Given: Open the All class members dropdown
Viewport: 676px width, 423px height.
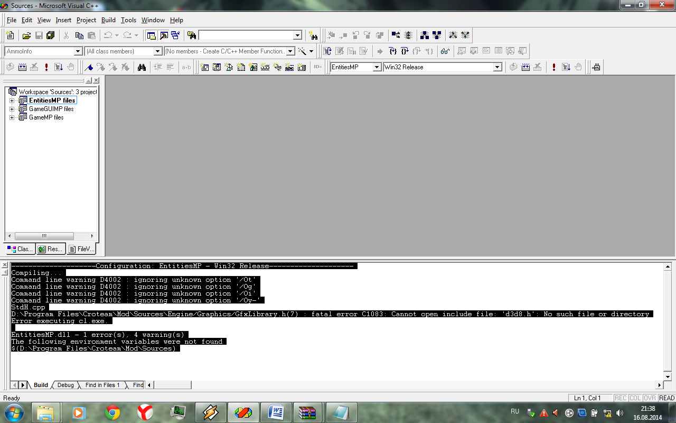Looking at the screenshot, I should click(157, 51).
